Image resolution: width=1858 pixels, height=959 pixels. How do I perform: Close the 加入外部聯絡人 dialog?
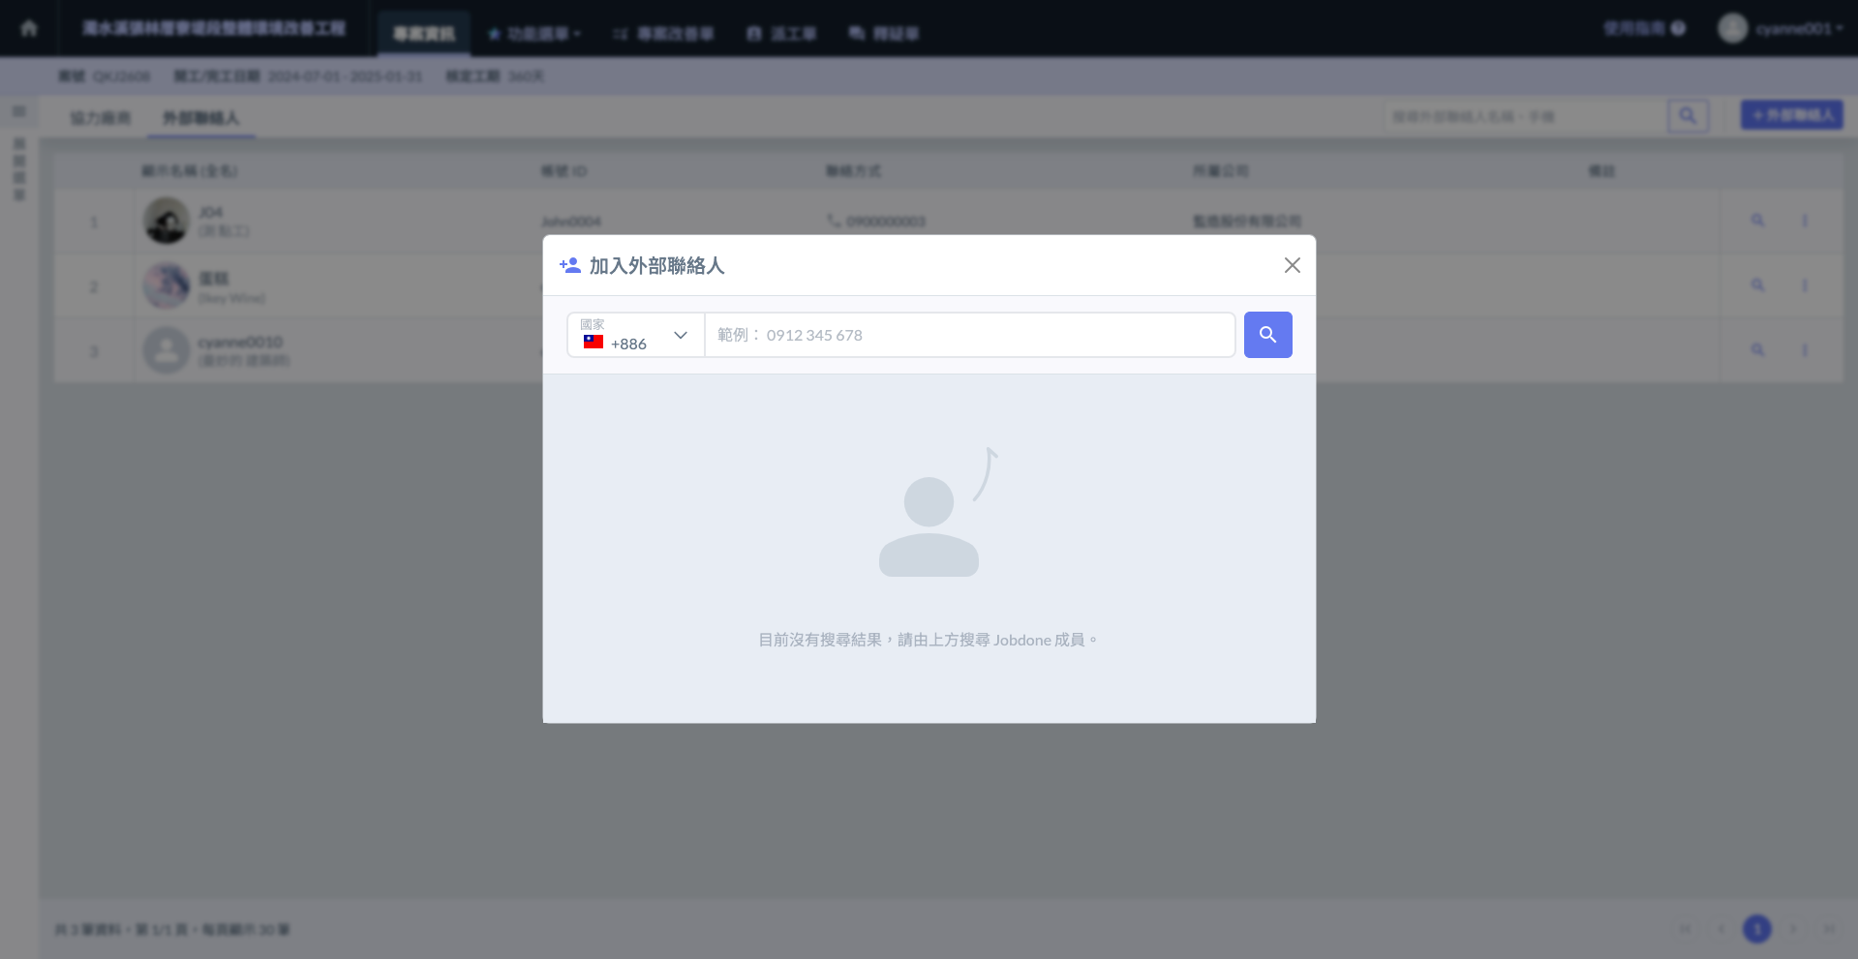tap(1292, 265)
